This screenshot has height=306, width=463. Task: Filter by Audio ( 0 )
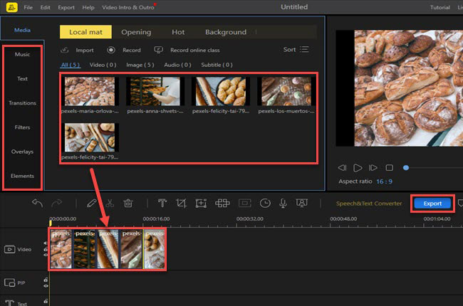[177, 65]
